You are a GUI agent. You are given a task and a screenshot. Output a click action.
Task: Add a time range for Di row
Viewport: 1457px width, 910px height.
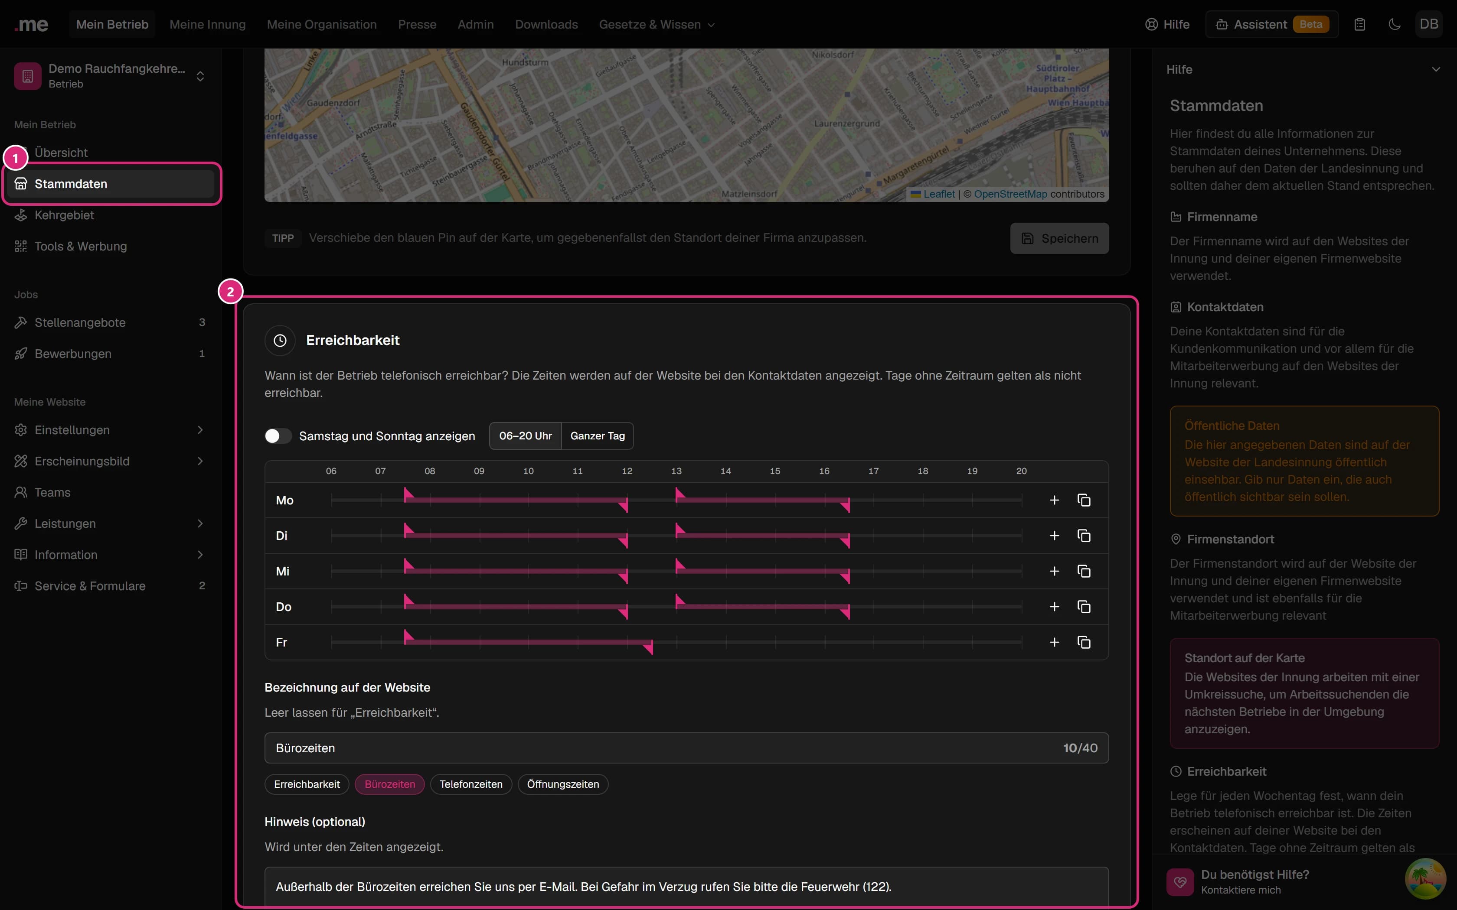pyautogui.click(x=1054, y=536)
